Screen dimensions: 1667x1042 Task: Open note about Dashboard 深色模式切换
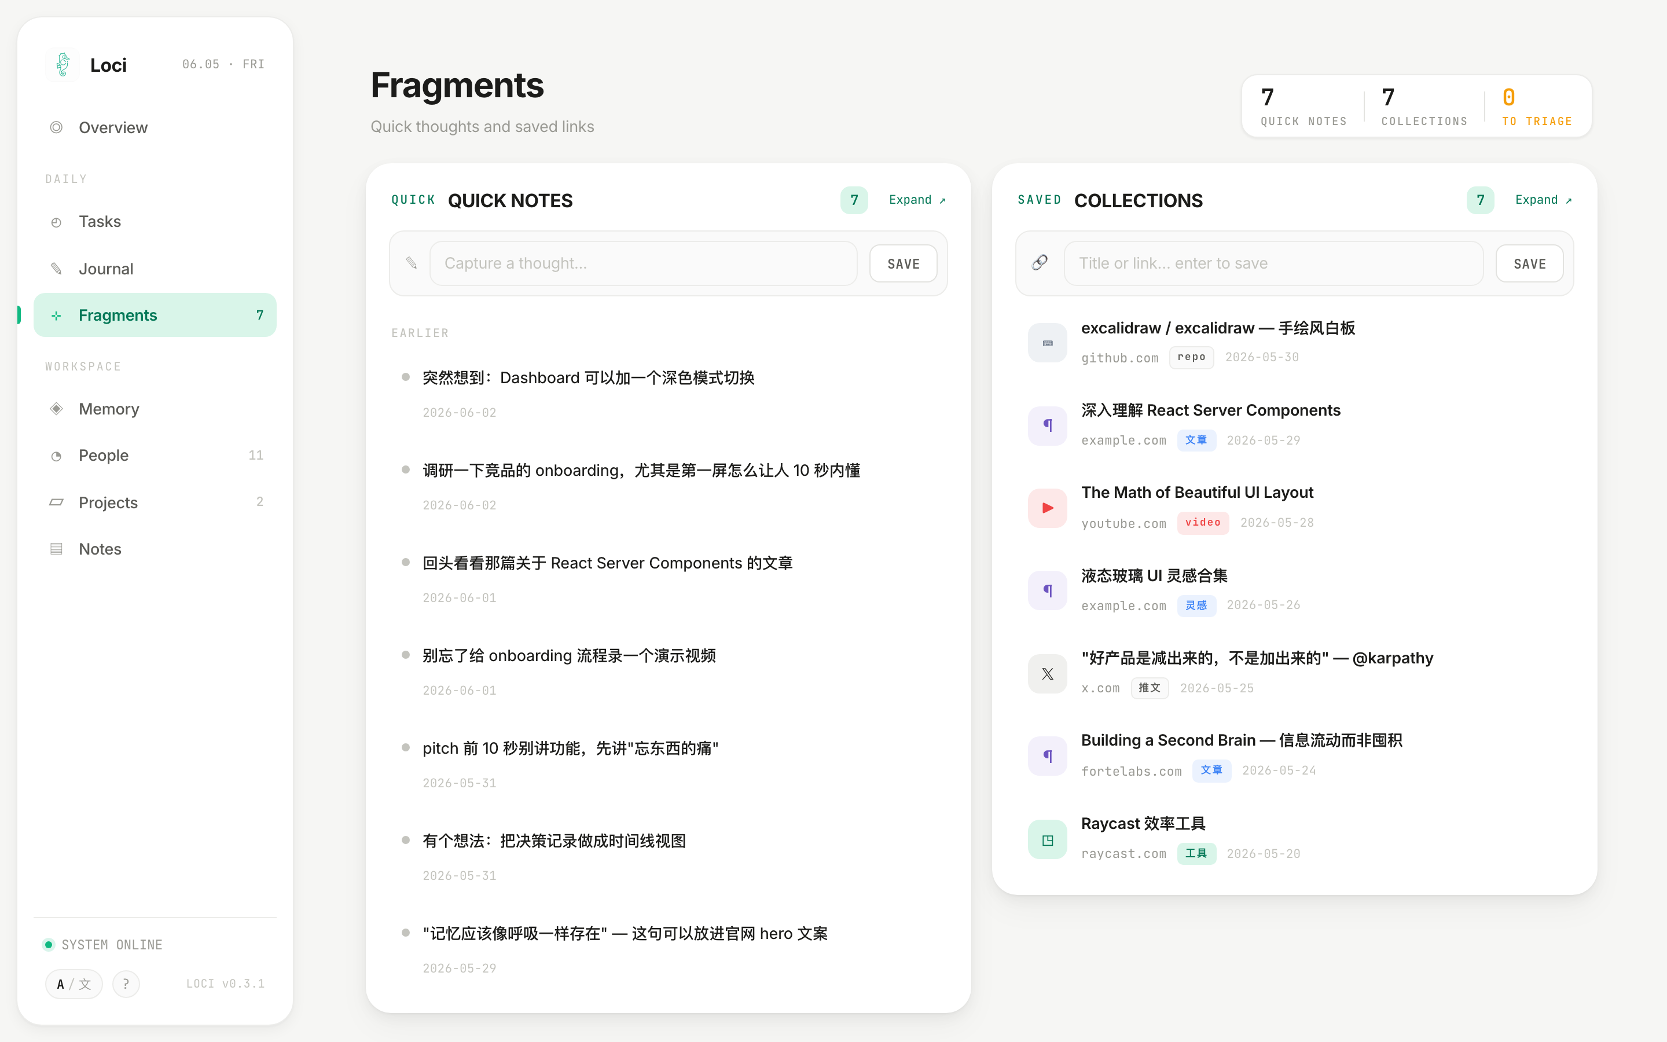tap(588, 377)
